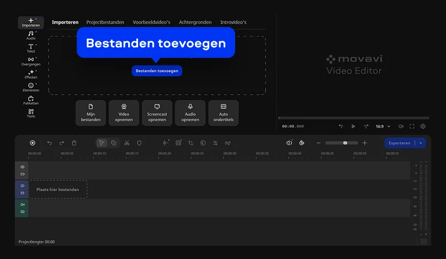Viewport: 446px width, 259px height.
Task: Click the timeline zoom slider
Action: coord(341,143)
